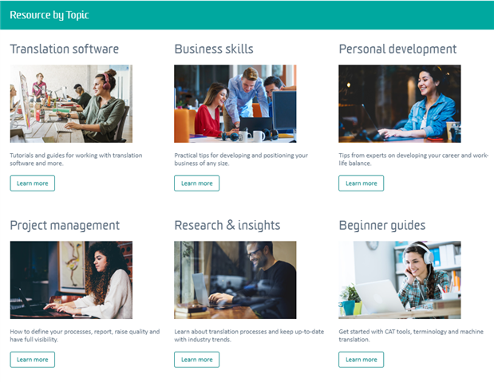Viewport: 494px width, 382px height.
Task: Click Learn more under Research & insights
Action: pos(196,360)
